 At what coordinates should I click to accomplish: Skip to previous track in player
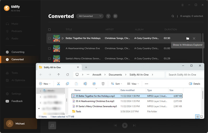point(115,125)
